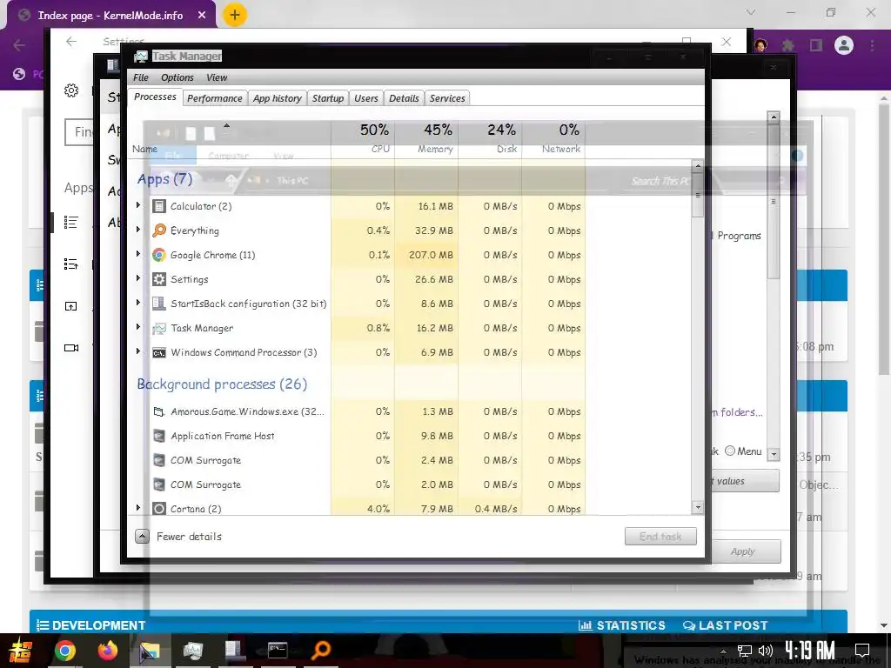The height and width of the screenshot is (668, 891).
Task: Expand the Cortana (2) process group
Action: [138, 508]
